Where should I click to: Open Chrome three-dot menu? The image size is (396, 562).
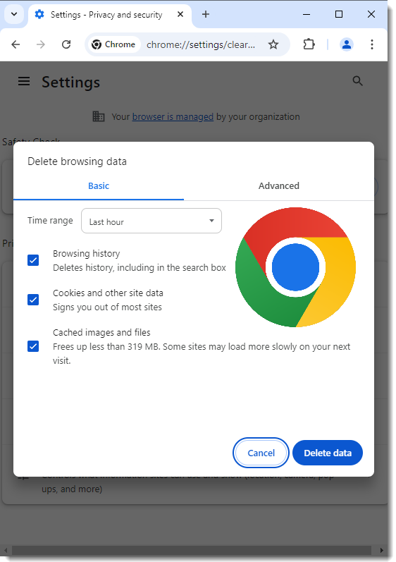click(x=372, y=44)
